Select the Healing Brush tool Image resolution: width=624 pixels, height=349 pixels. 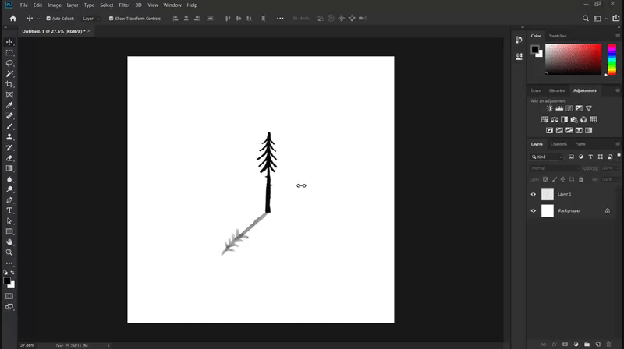pyautogui.click(x=9, y=115)
